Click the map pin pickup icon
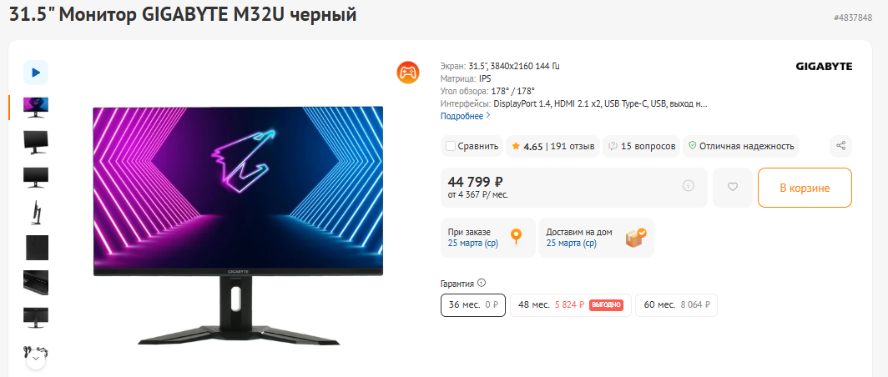The height and width of the screenshot is (377, 888). [x=516, y=236]
